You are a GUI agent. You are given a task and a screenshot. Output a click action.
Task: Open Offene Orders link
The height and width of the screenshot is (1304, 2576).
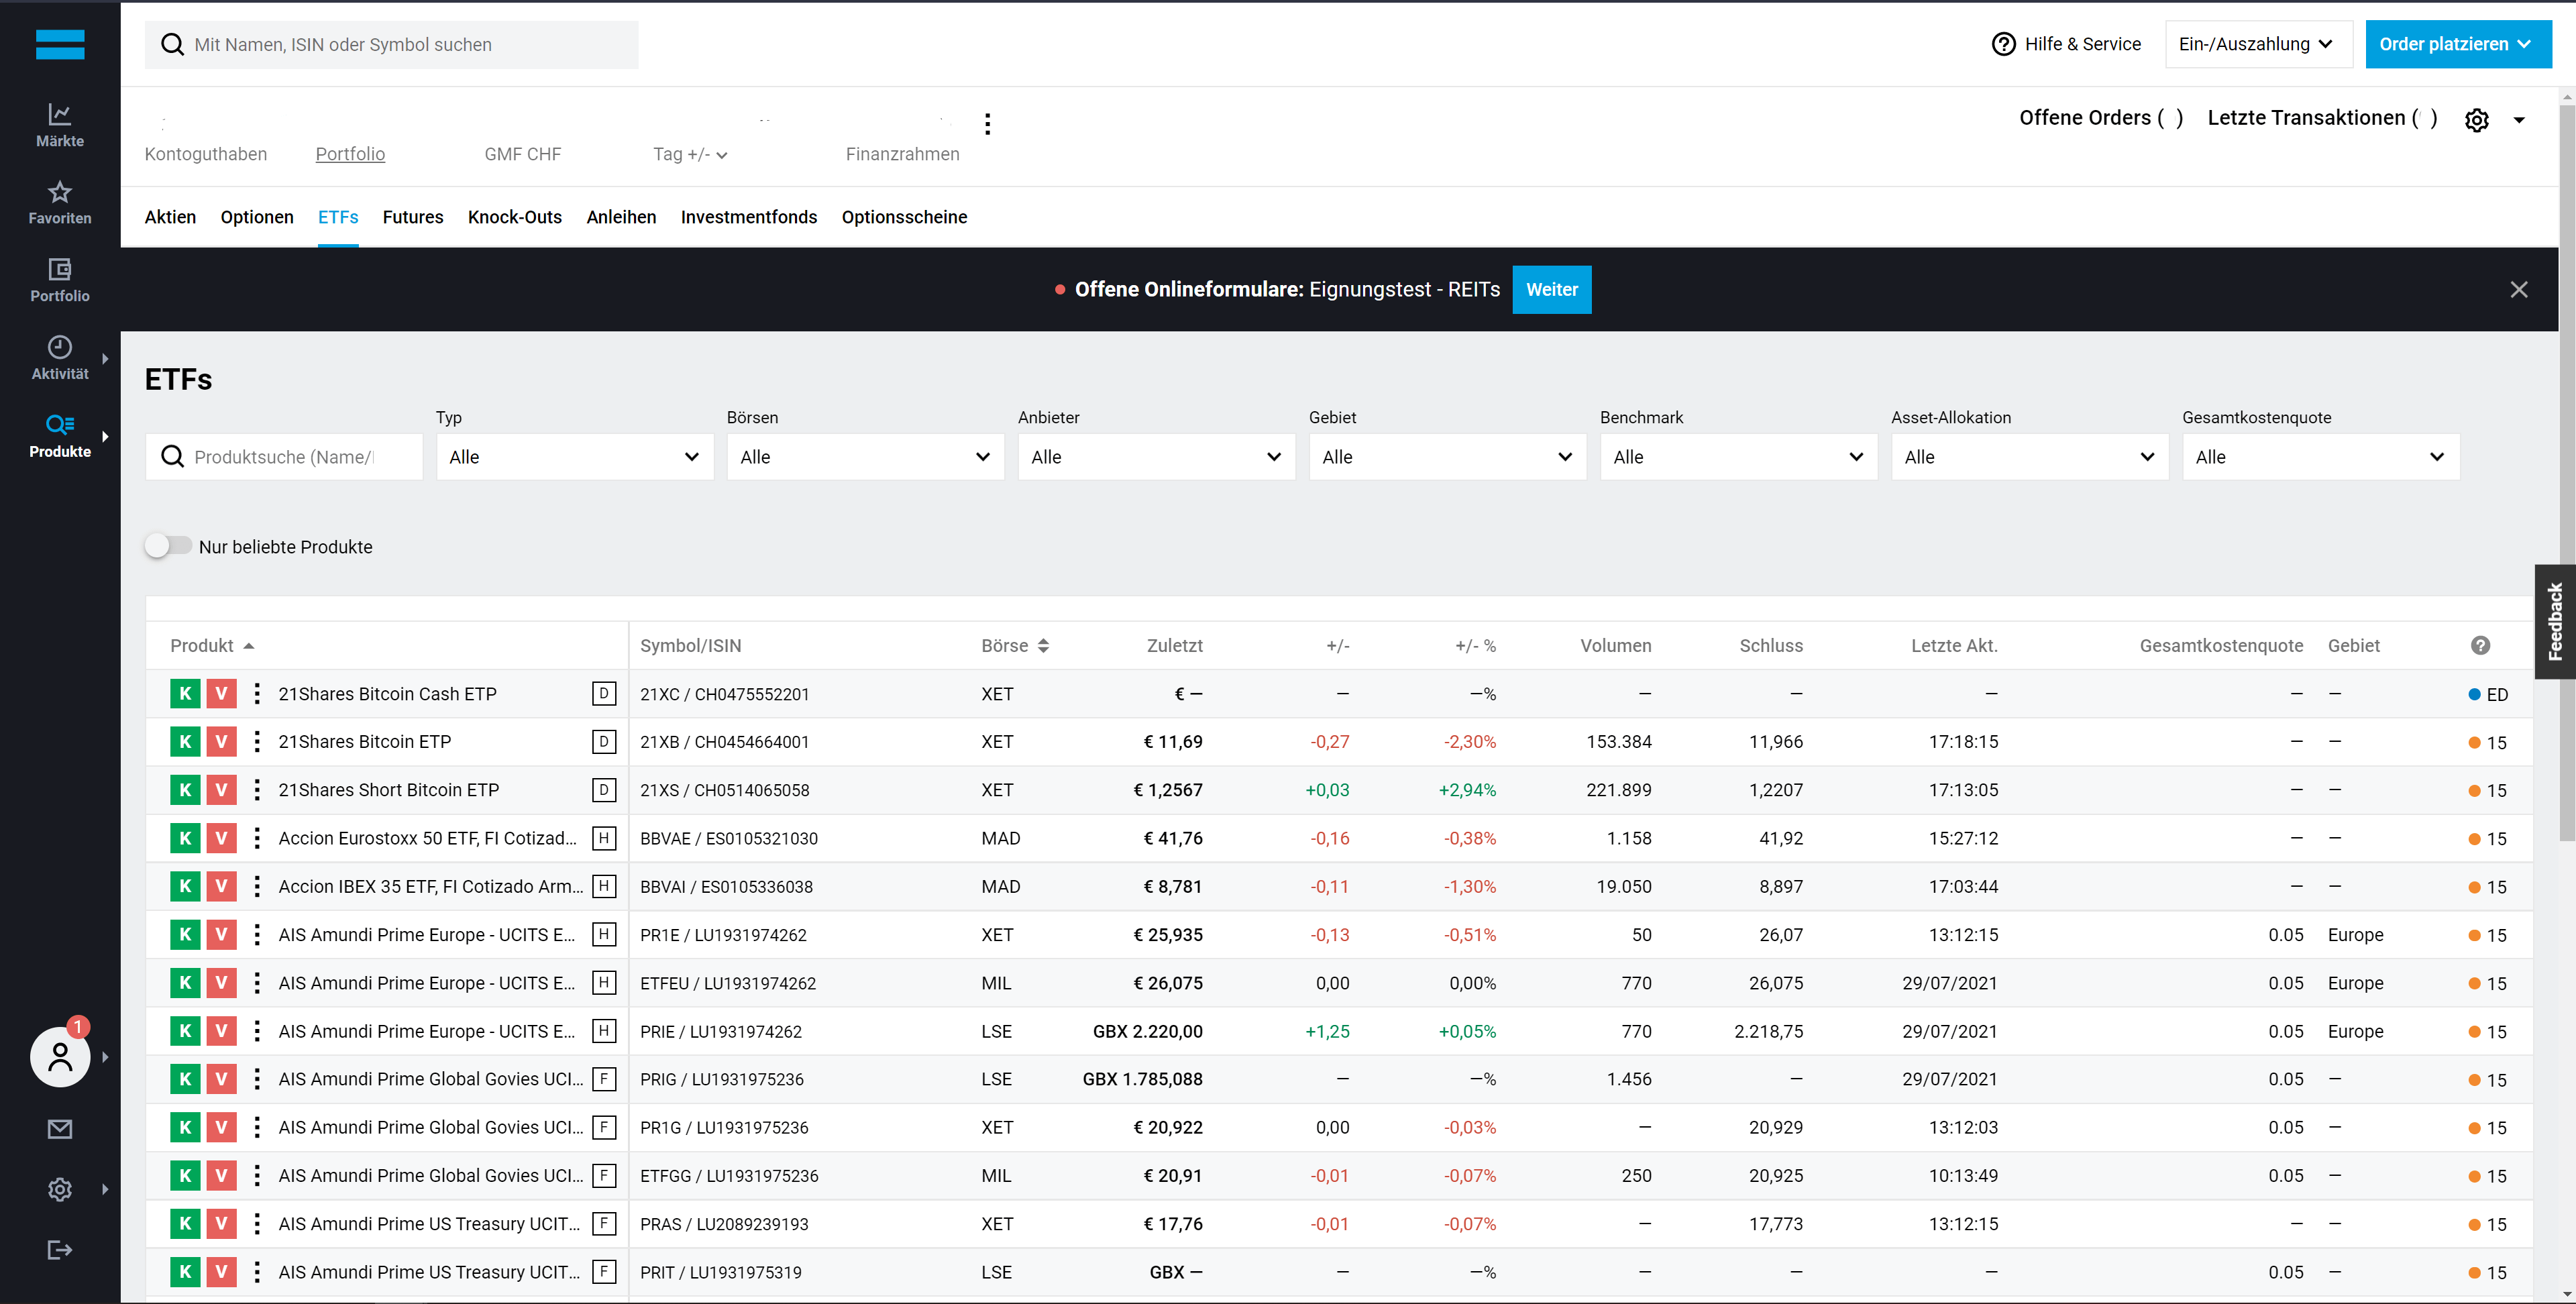[x=2100, y=118]
